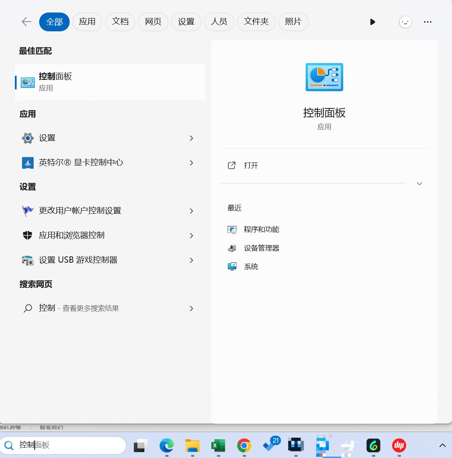
Task: Open the Control Panel best match result
Action: pos(110,82)
